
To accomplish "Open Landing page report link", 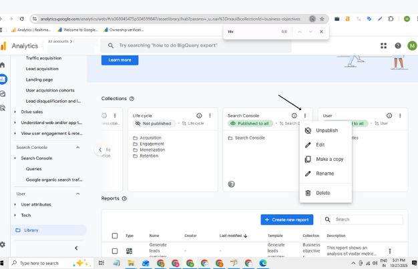I will (x=39, y=79).
